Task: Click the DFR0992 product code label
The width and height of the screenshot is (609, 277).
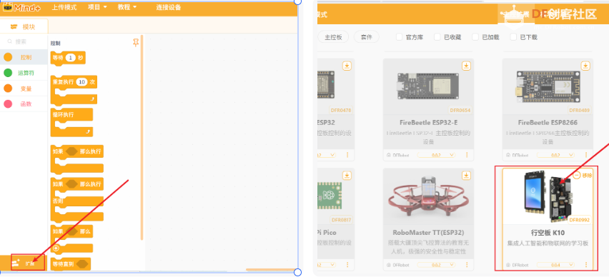Action: click(580, 220)
